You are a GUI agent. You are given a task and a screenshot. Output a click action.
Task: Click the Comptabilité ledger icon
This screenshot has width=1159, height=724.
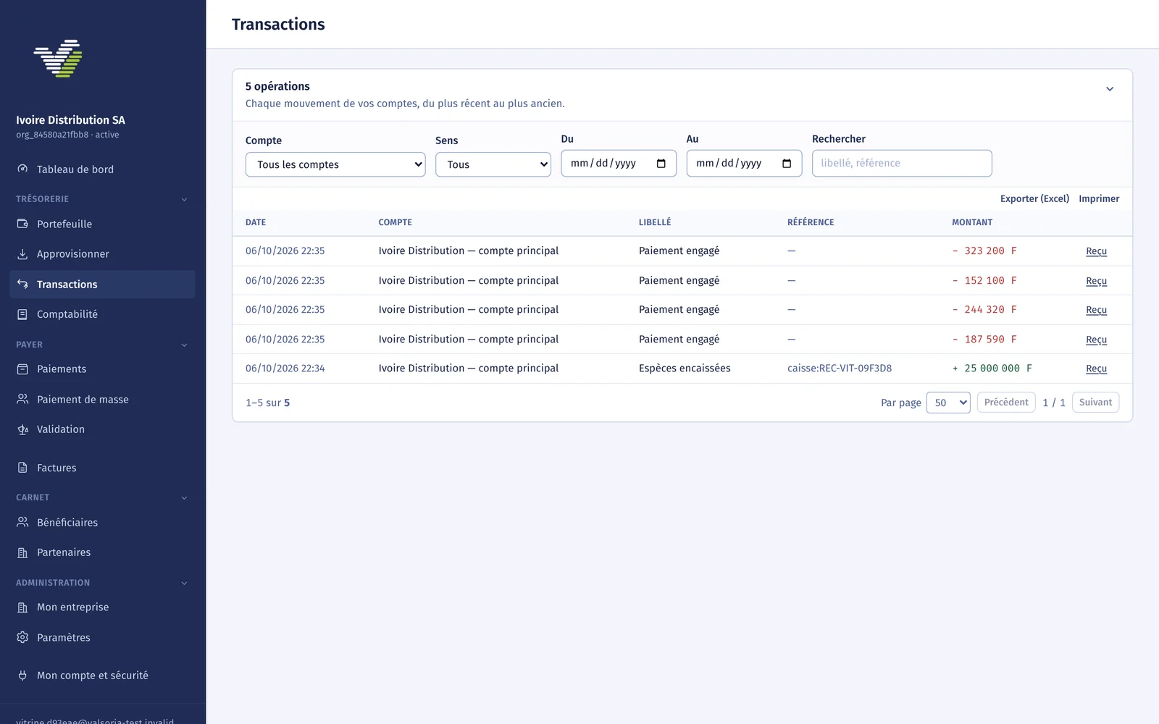point(22,314)
